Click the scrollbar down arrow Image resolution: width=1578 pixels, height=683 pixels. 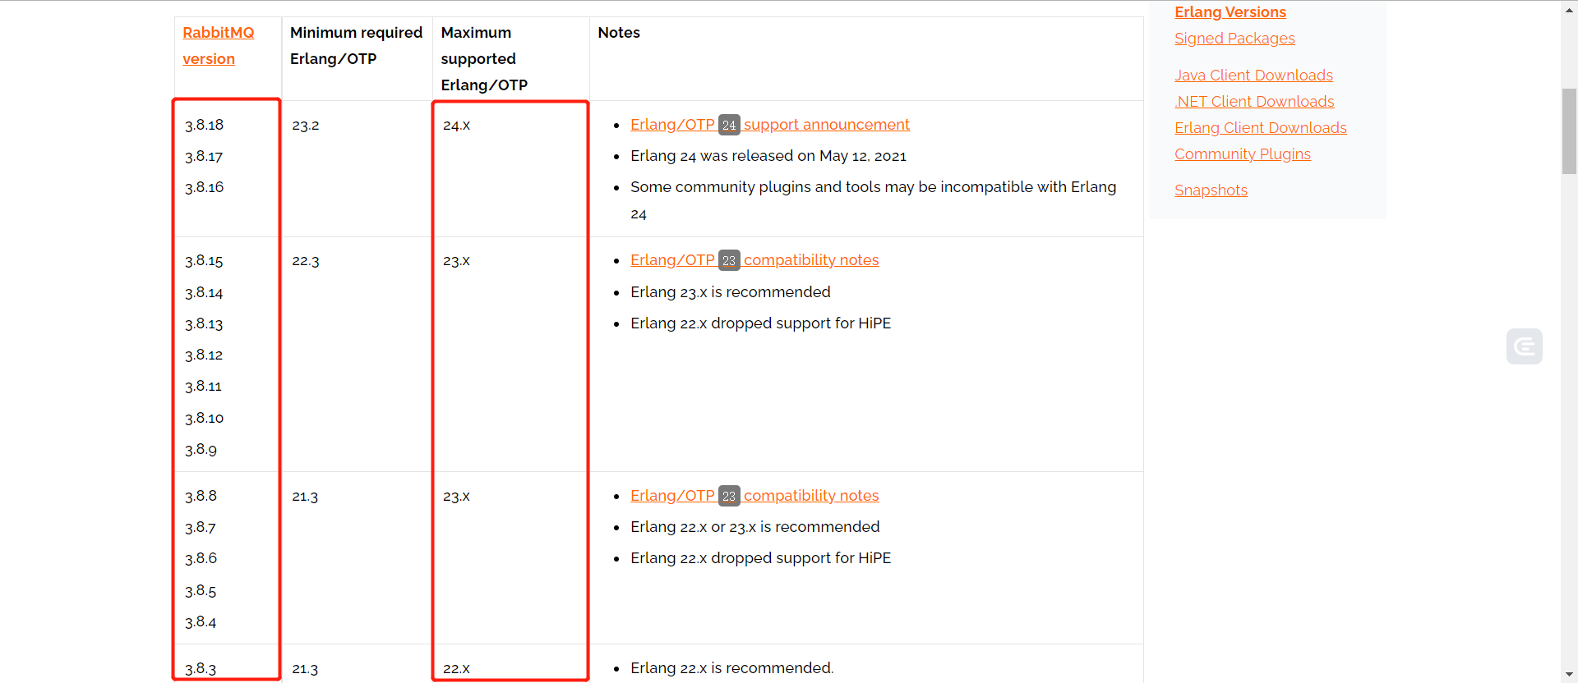[1568, 674]
